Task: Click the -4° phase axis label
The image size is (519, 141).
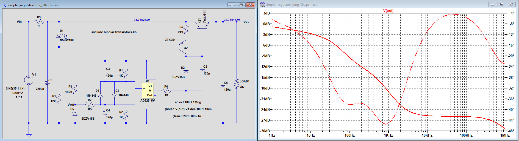Action: (512, 13)
